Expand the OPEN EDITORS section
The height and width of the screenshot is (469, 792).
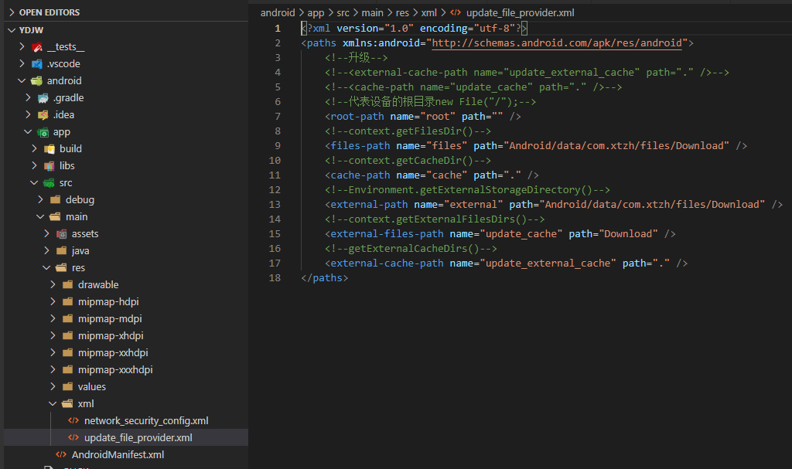pos(11,12)
